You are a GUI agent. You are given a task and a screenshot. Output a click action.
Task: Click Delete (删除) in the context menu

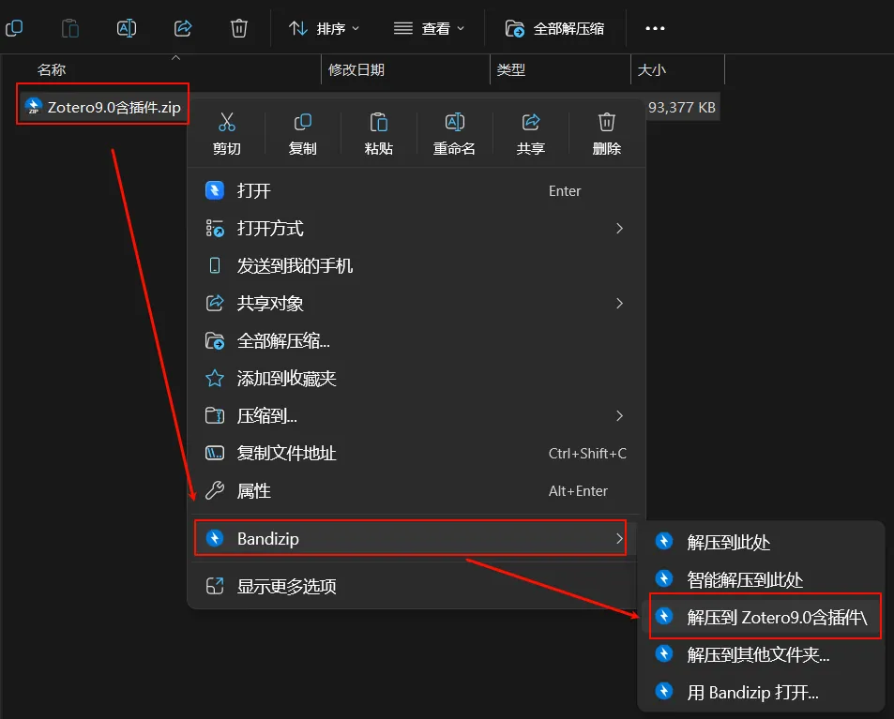[x=607, y=134]
